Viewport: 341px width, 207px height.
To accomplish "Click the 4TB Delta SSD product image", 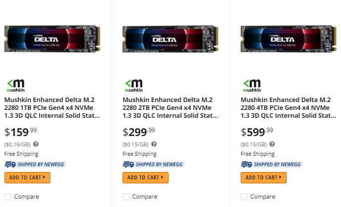I will [x=289, y=38].
